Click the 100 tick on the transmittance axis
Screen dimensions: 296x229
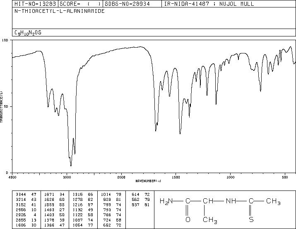point(5,41)
